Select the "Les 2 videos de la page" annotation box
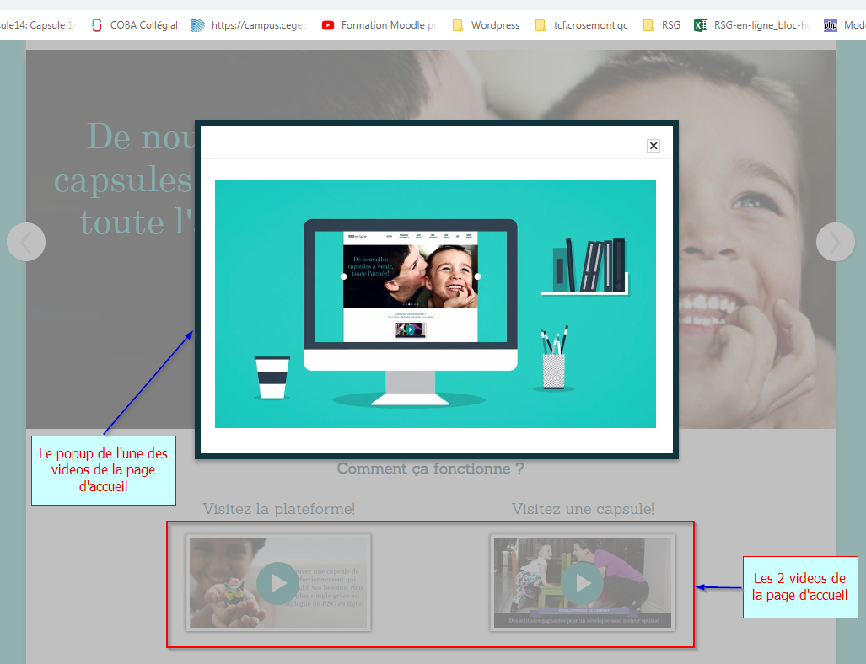Screen dimensions: 866x664 (x=799, y=586)
